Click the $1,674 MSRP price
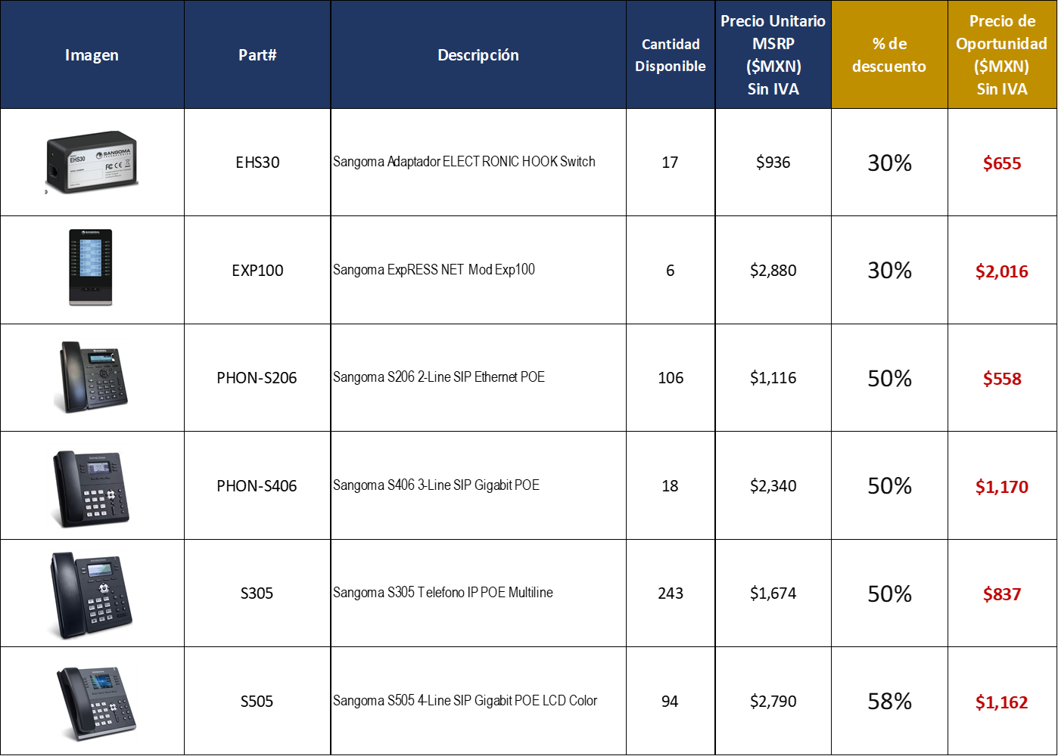Viewport: 1058px width, 756px height. (x=773, y=593)
